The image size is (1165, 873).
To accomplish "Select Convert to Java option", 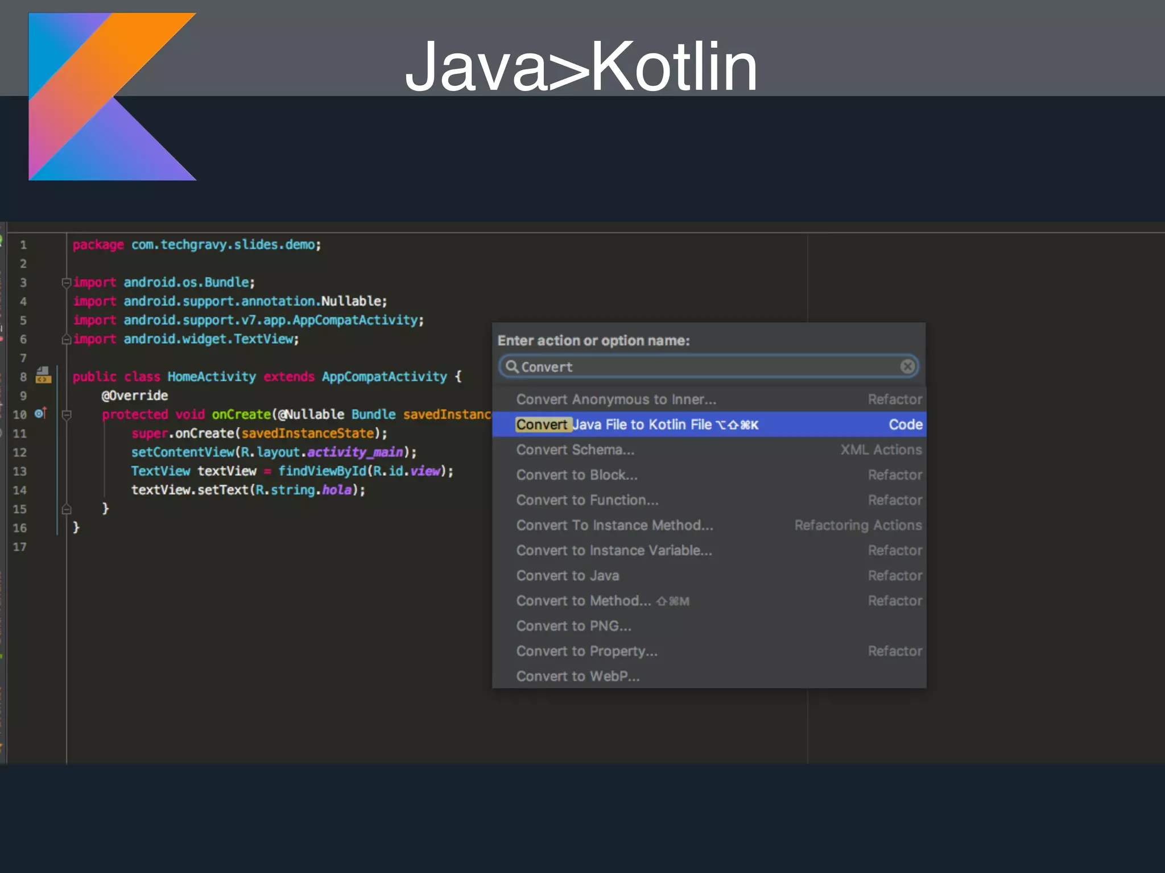I will (x=567, y=575).
